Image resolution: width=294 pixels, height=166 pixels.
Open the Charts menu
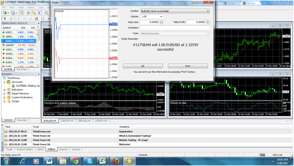31,8
